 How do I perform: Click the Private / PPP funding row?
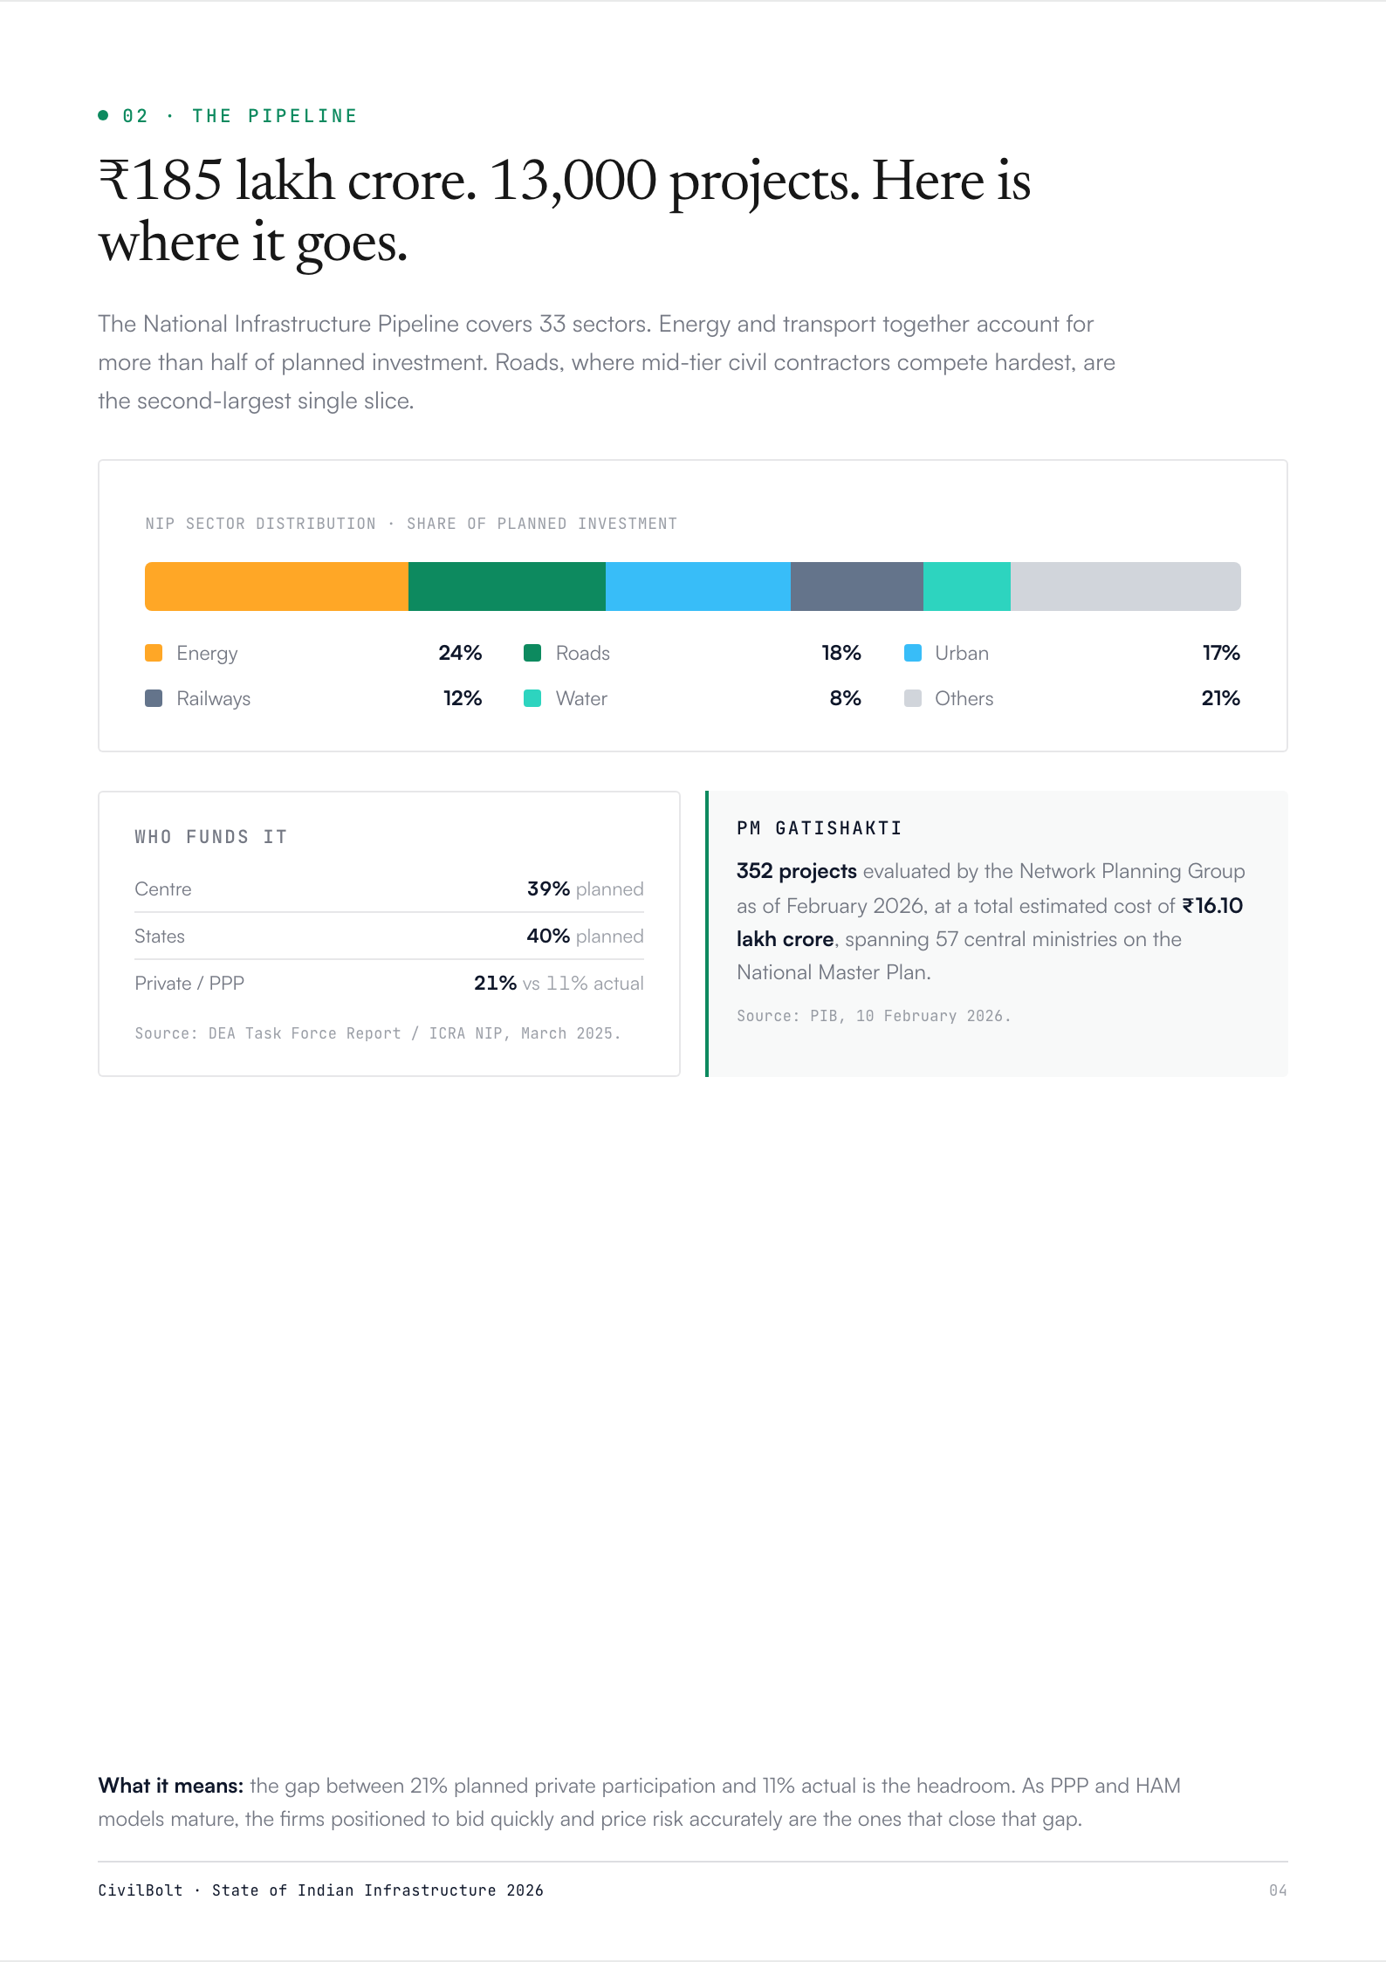pos(389,984)
